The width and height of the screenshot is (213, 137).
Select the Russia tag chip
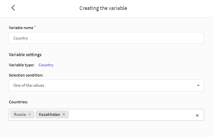point(20,115)
